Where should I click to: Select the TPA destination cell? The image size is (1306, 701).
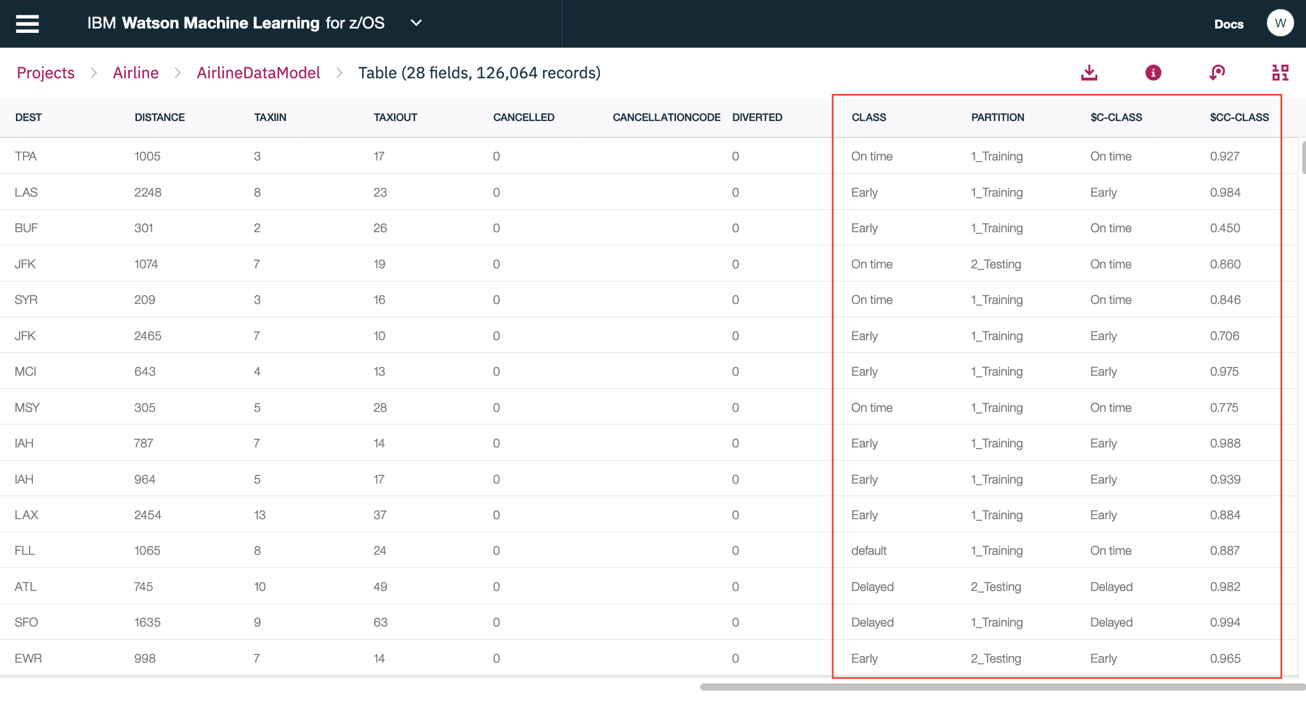tap(26, 156)
